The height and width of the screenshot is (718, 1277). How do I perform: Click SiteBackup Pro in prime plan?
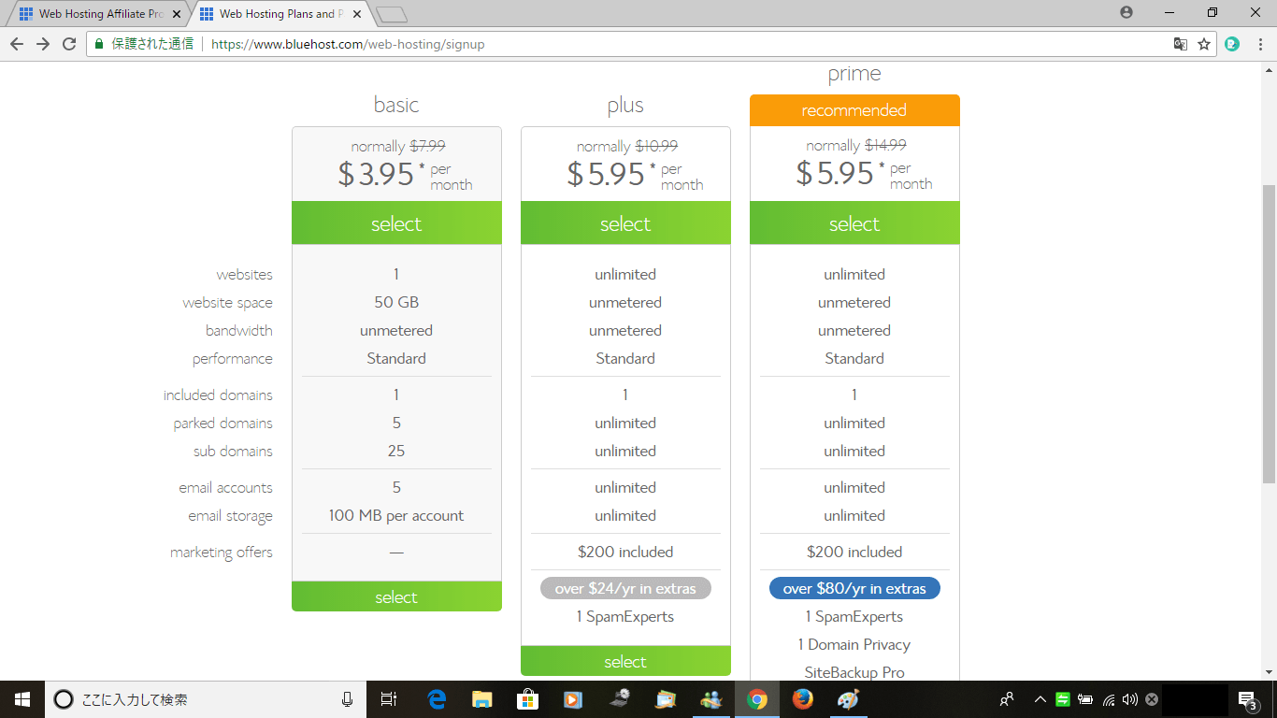(x=854, y=672)
